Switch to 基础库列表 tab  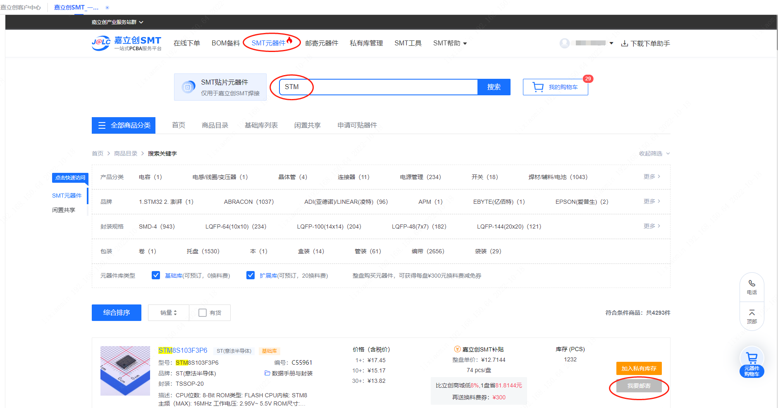click(261, 125)
